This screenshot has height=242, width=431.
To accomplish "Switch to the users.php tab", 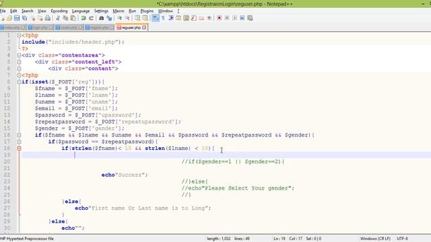I will point(69,28).
